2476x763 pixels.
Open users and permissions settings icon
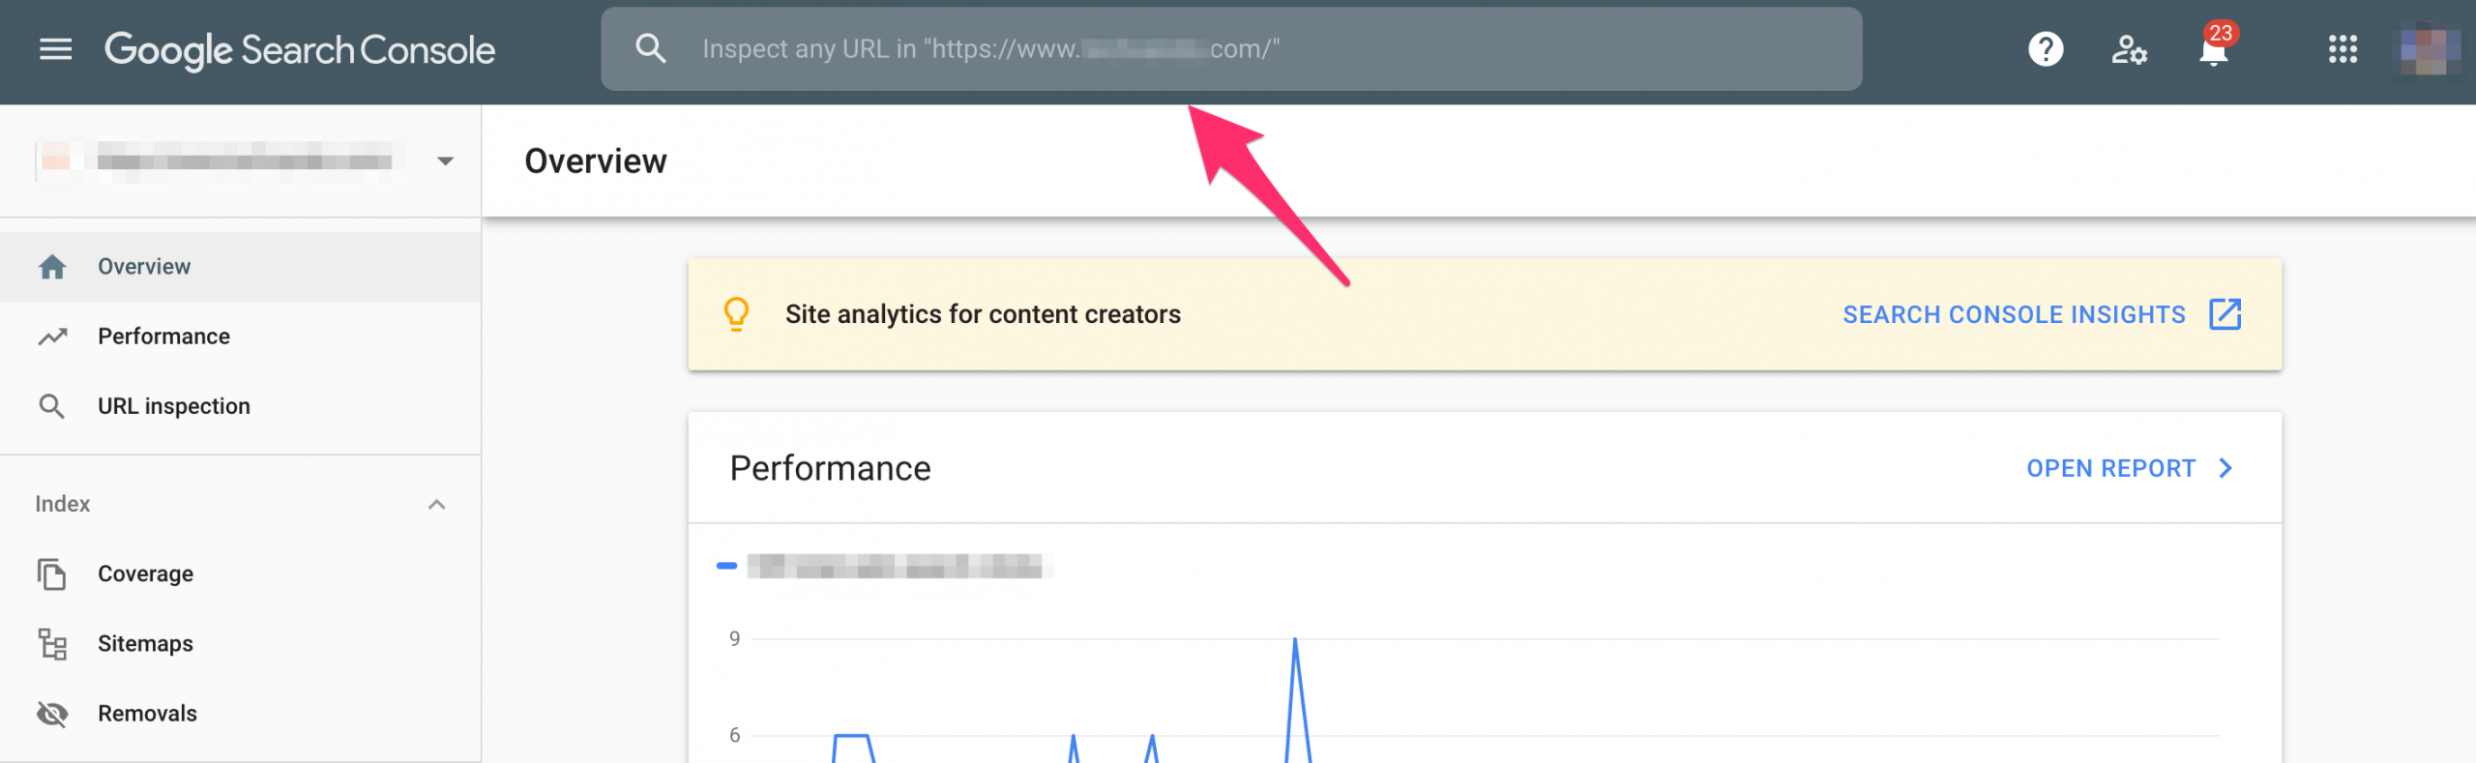click(2128, 49)
